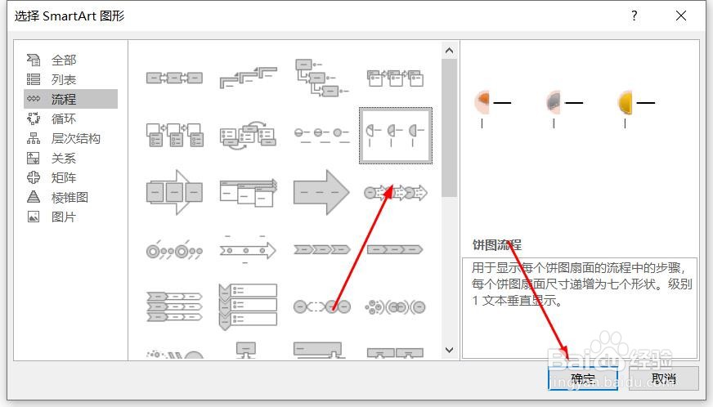The height and width of the screenshot is (407, 713).
Task: Choose the Sub-Step Process circles layout
Action: (x=321, y=307)
